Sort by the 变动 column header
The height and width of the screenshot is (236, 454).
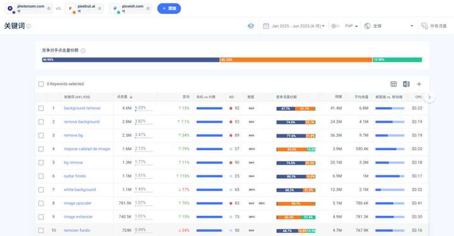tap(186, 97)
